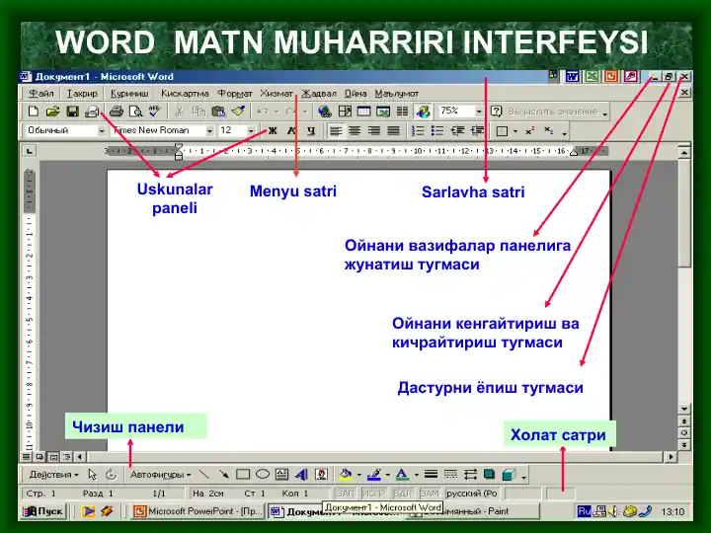
Task: Click the fill color paint bucket
Action: click(346, 475)
